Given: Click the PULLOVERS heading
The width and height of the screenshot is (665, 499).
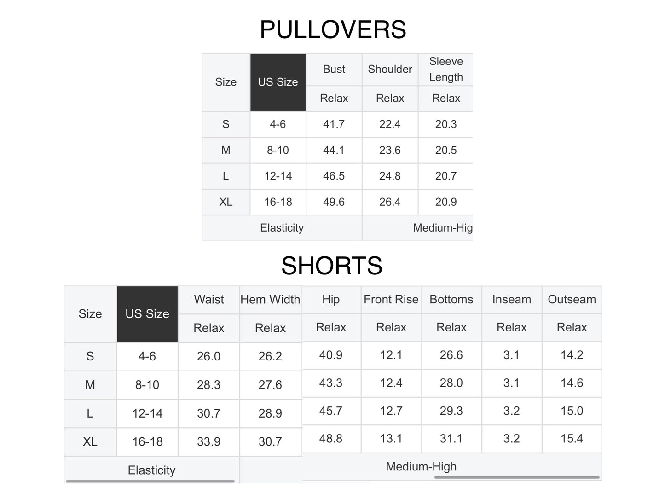Looking at the screenshot, I should [333, 30].
